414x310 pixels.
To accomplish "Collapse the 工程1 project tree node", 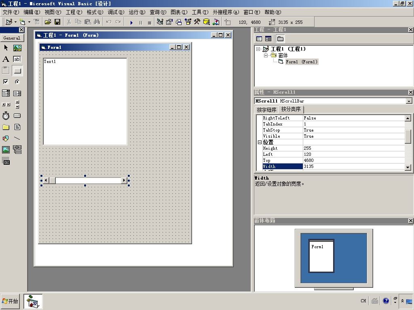I will click(258, 49).
